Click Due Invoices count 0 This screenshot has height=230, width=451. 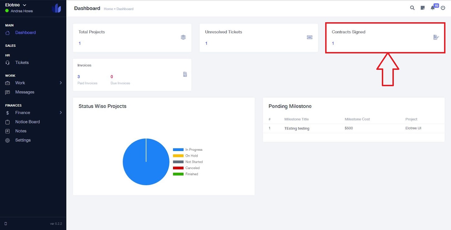point(112,77)
